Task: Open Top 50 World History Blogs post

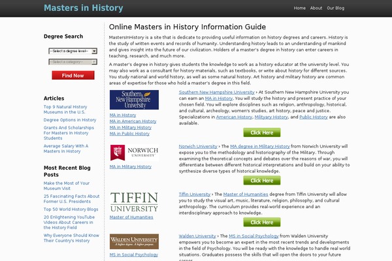Action: pos(71,209)
